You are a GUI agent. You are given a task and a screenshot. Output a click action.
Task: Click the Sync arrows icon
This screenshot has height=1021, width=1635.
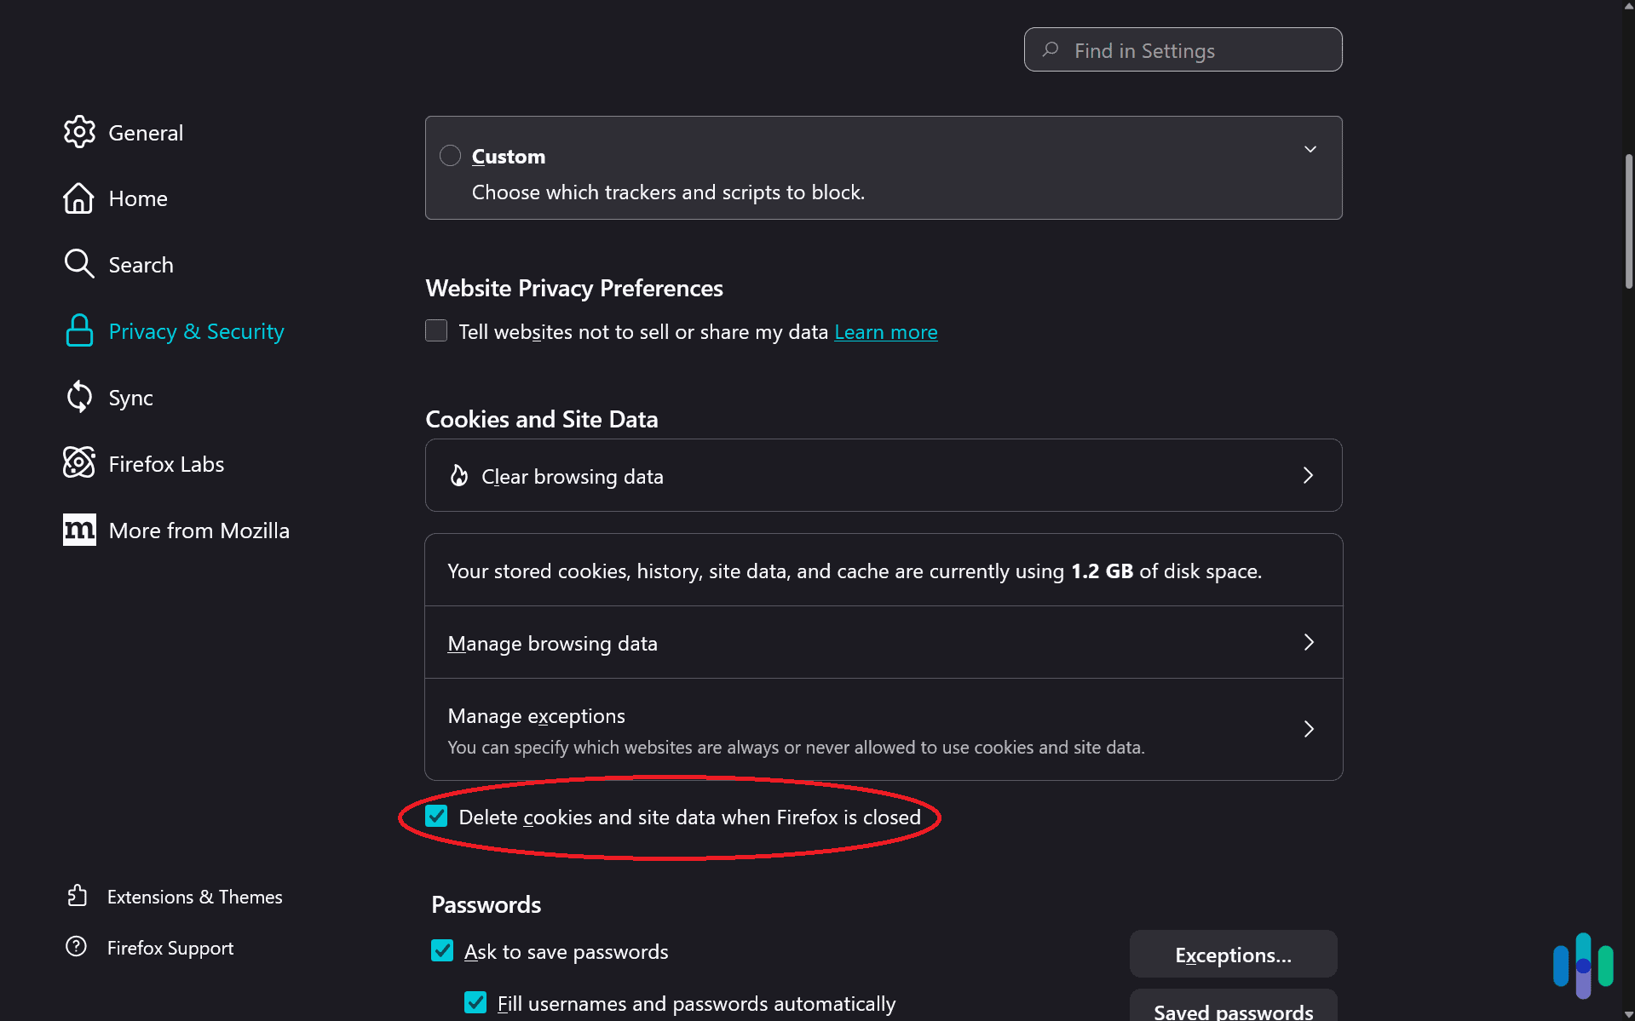point(79,397)
